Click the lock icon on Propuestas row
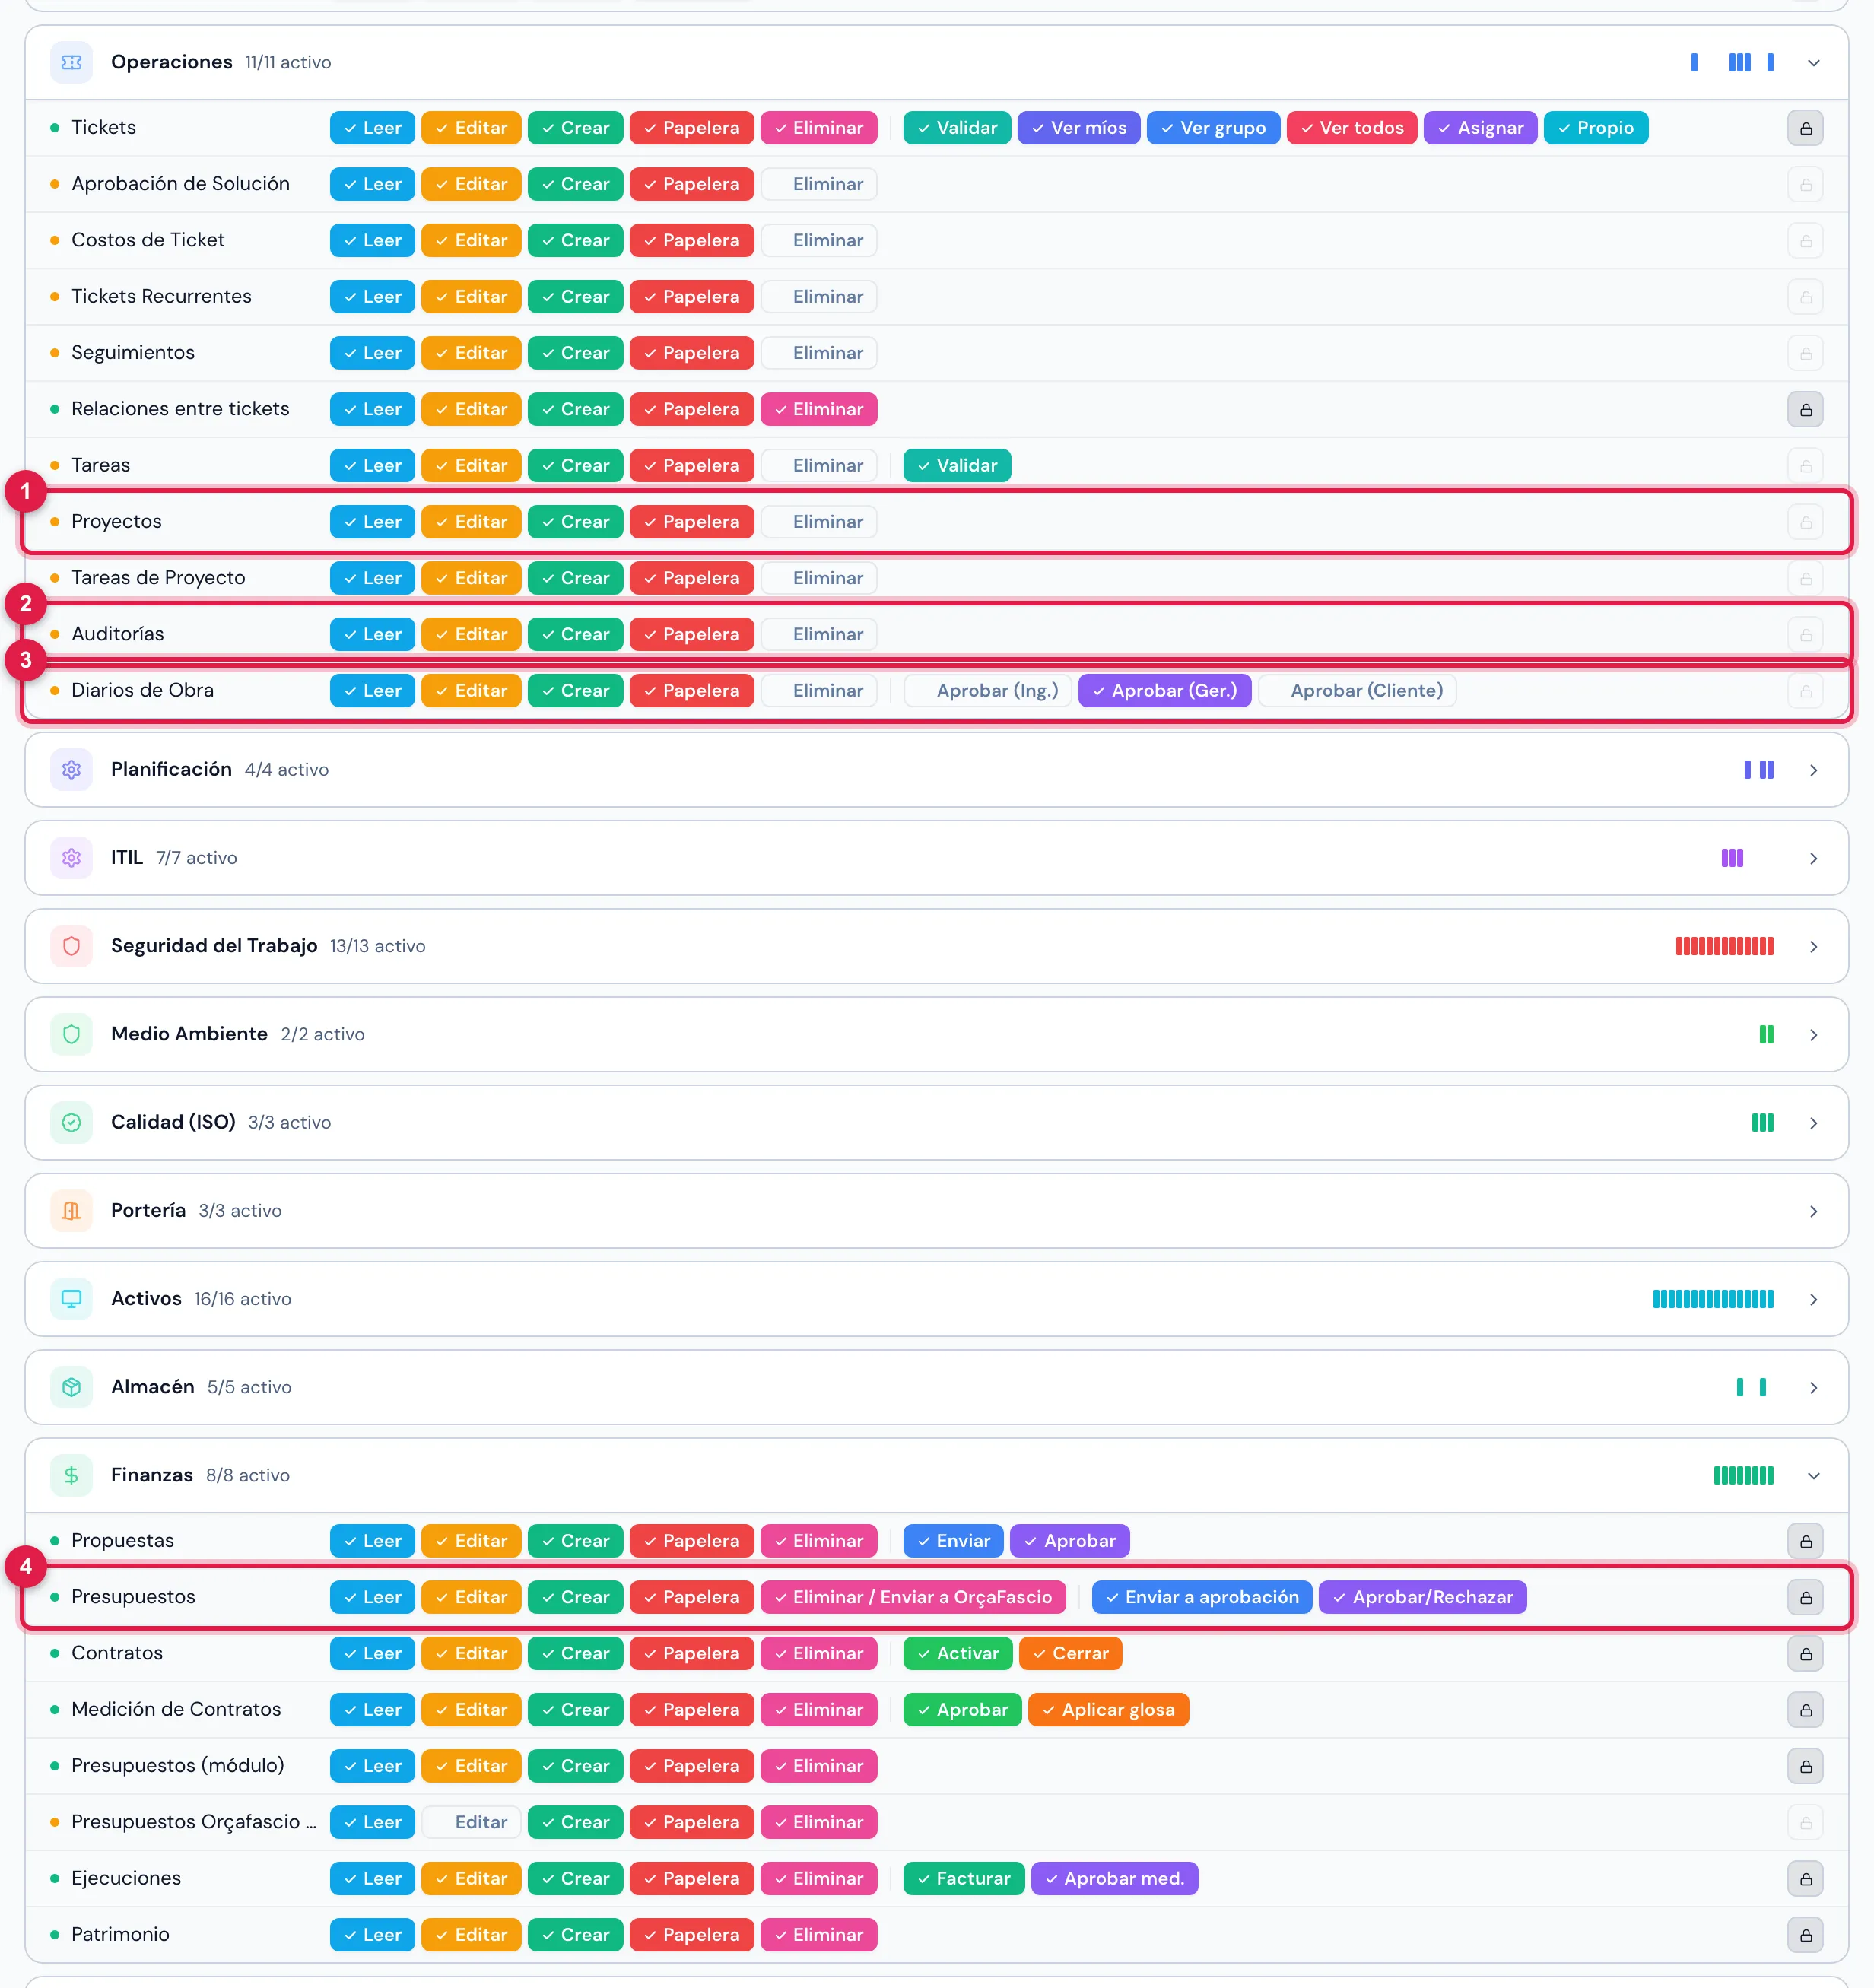This screenshot has height=1988, width=1874. point(1805,1541)
